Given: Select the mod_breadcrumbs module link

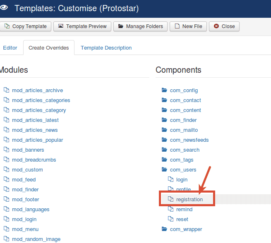Looking at the screenshot, I should point(34,160).
